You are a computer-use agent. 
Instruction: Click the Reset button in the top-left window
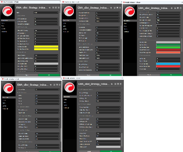coord(27,75)
